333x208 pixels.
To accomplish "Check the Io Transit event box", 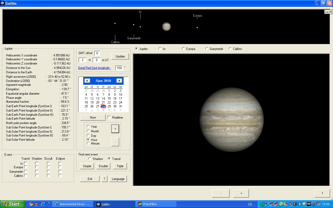I will 25,163.
